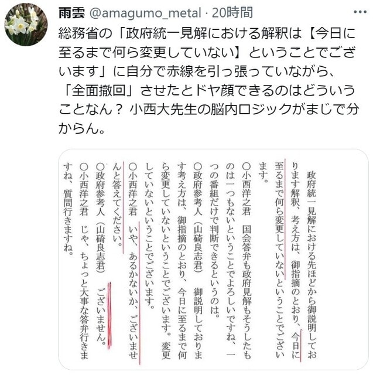Viewport: 373px width, 375px height.
Task: Click the column ○小西洋之君 国会答弁も政府見解も
Action: tap(247, 261)
